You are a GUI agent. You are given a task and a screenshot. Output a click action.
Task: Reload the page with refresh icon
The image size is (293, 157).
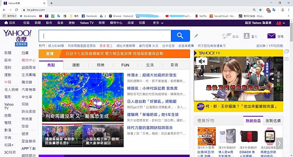pos(16,10)
